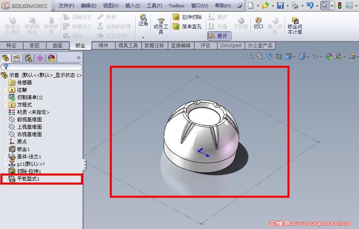Open the 视图(V) menu

tap(111, 6)
